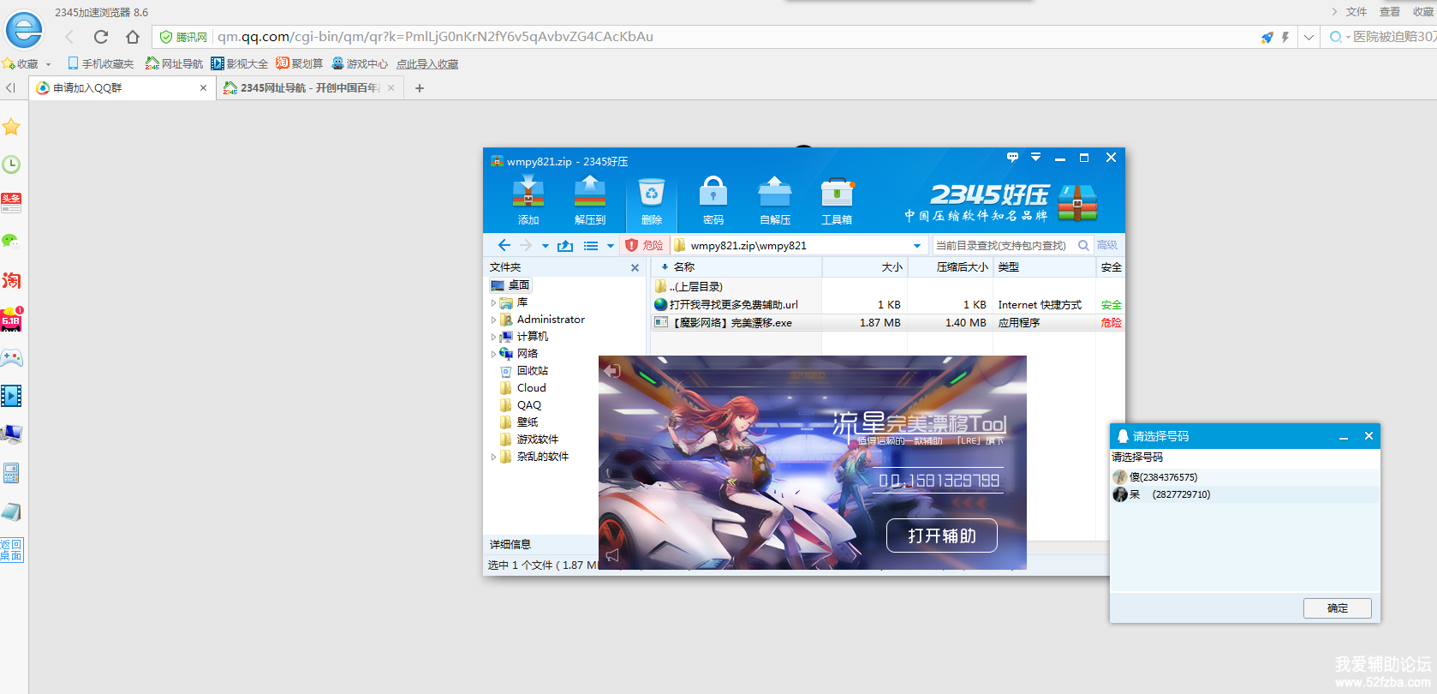The width and height of the screenshot is (1437, 694).
Task: Open the 工具箱 (Toolbox) icon
Action: point(837,200)
